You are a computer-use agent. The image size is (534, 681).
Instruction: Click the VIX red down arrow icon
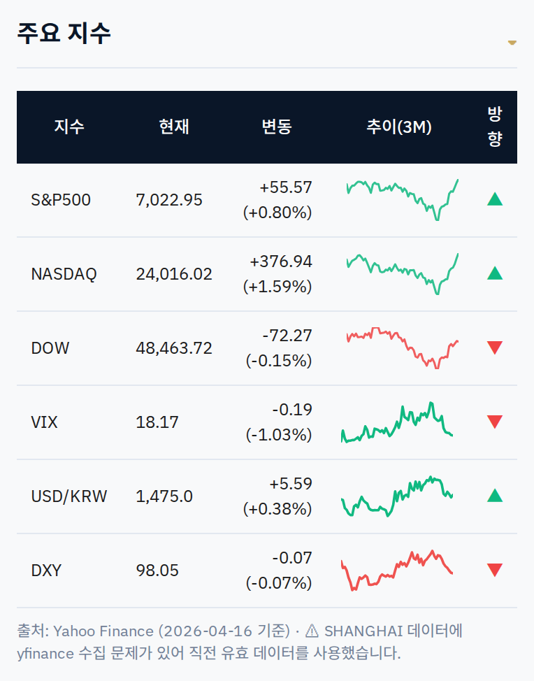pos(494,422)
